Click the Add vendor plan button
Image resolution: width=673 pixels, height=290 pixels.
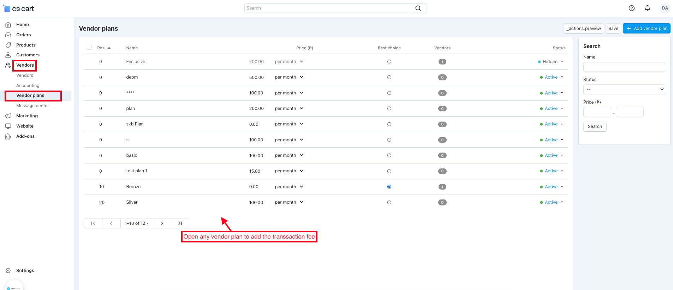647,29
